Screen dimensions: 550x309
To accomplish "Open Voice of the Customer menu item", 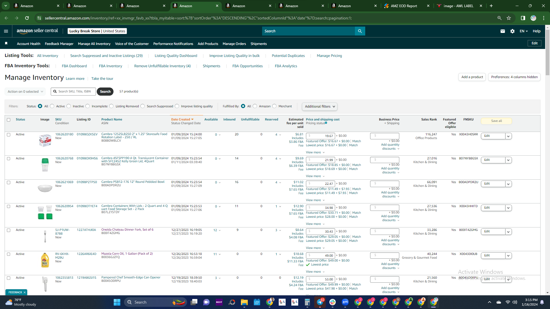I will 132,44.
